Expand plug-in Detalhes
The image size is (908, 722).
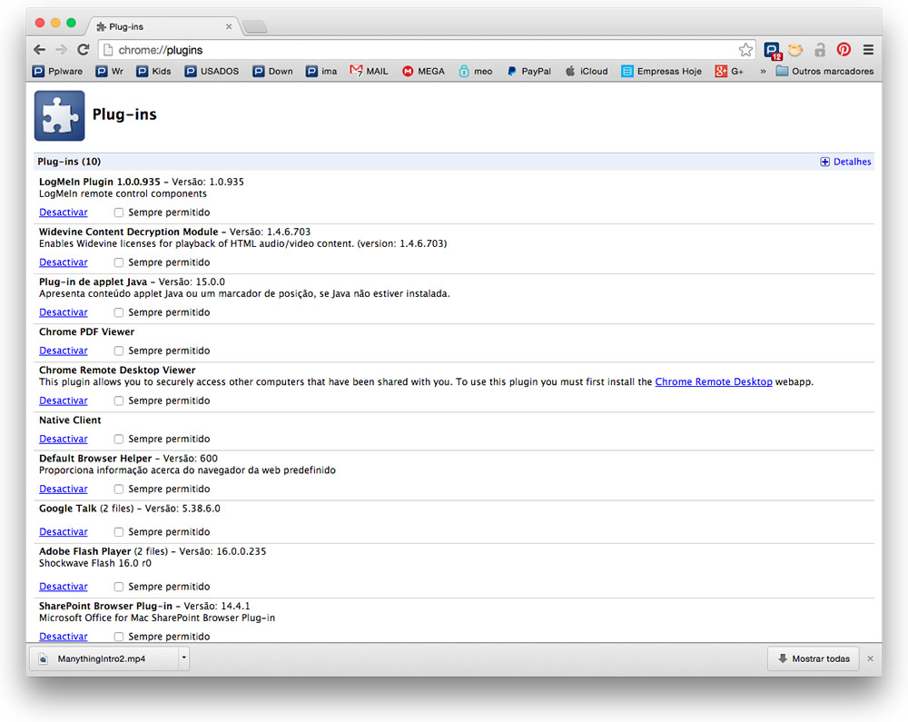[845, 162]
